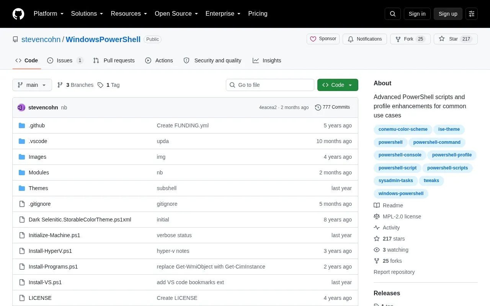Screen dimensions: 490x306
Task: Open the Modules folder
Action: tap(39, 173)
